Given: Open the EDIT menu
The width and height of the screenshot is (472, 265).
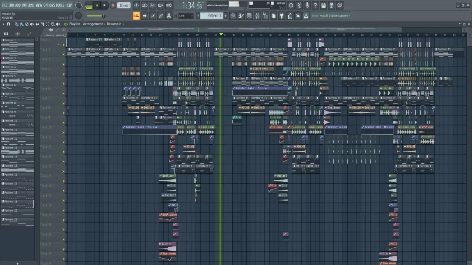Looking at the screenshot, I should 11,5.
